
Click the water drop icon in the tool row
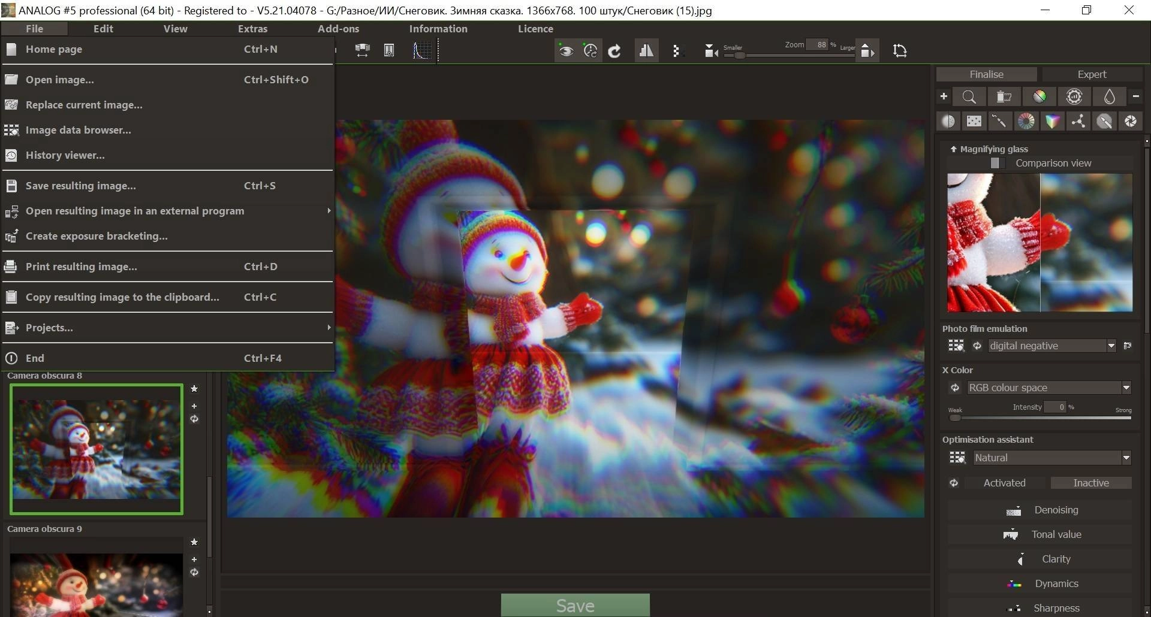(1109, 96)
